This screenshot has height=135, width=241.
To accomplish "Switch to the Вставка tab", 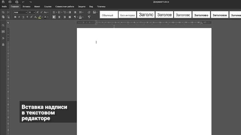I will click(x=26, y=7).
